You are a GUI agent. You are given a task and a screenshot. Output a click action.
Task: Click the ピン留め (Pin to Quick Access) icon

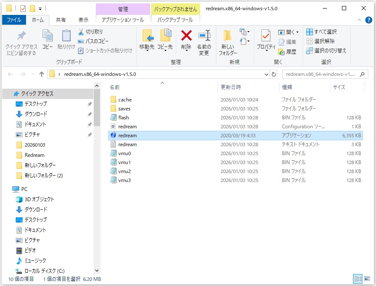(22, 36)
